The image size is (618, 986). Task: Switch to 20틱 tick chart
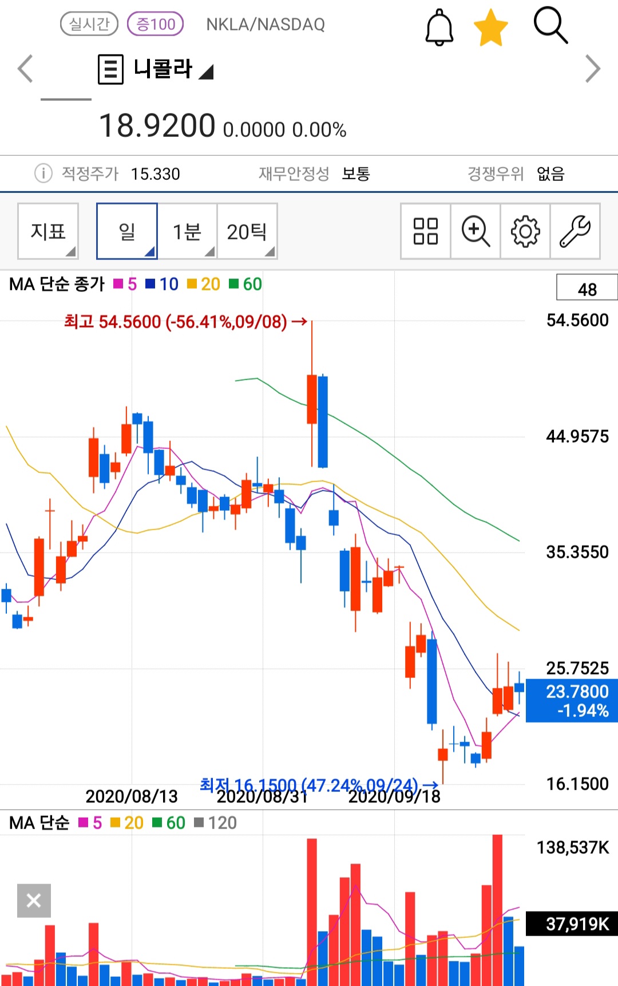point(247,231)
